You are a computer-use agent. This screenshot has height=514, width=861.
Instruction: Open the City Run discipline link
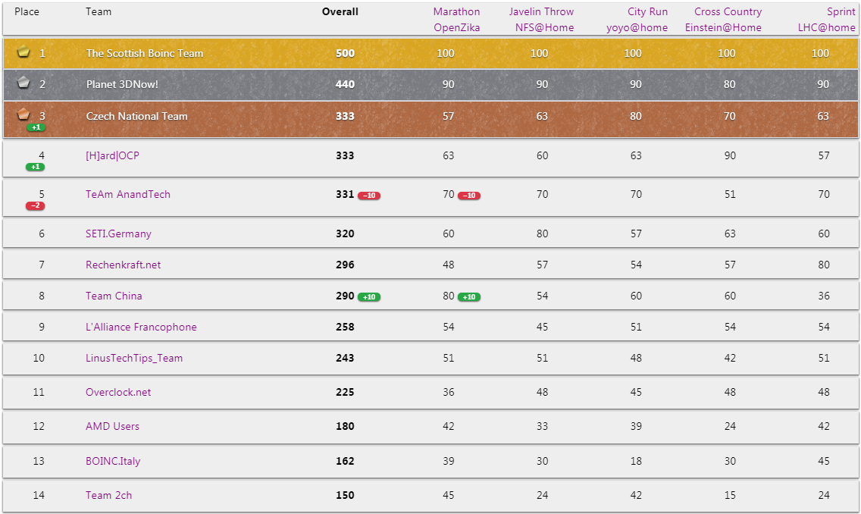648,11
